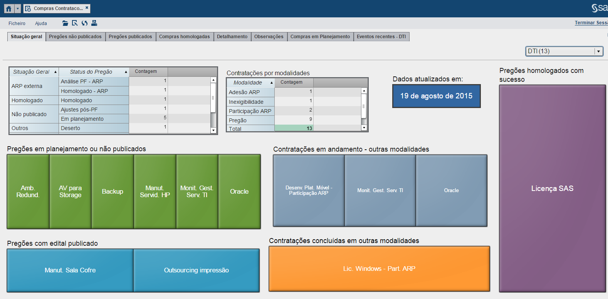
Task: Expand the DTI (13) combo box
Action: point(598,51)
